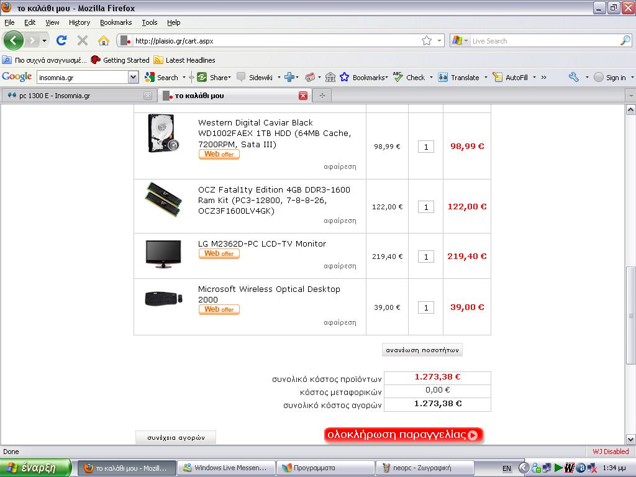Click Sign in on Google toolbar
This screenshot has height=477, width=636.
tap(610, 78)
